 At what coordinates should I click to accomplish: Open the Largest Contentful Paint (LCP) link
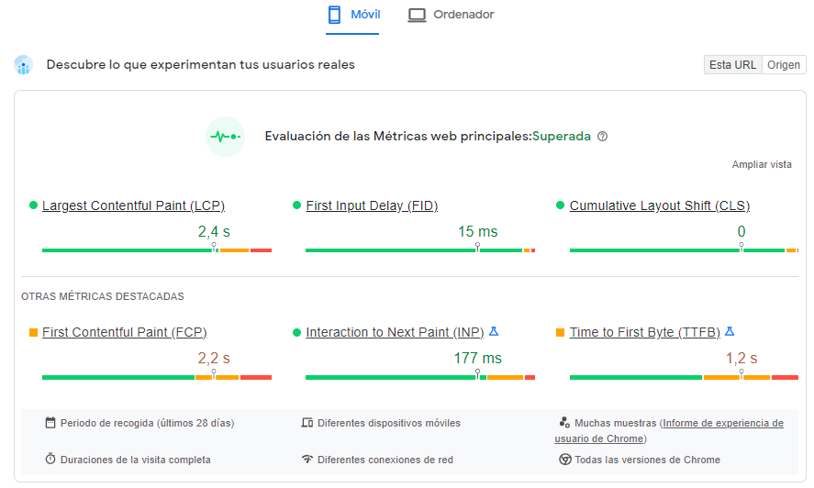133,205
